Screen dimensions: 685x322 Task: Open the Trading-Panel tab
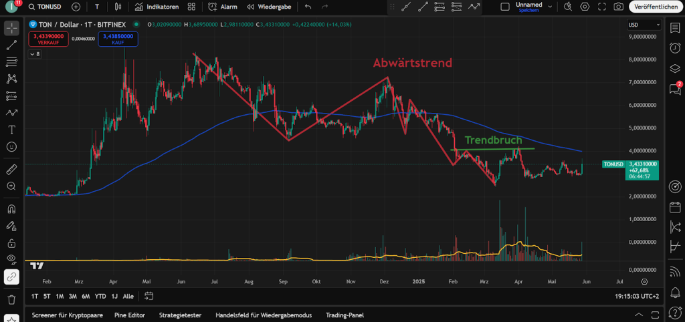pos(345,315)
